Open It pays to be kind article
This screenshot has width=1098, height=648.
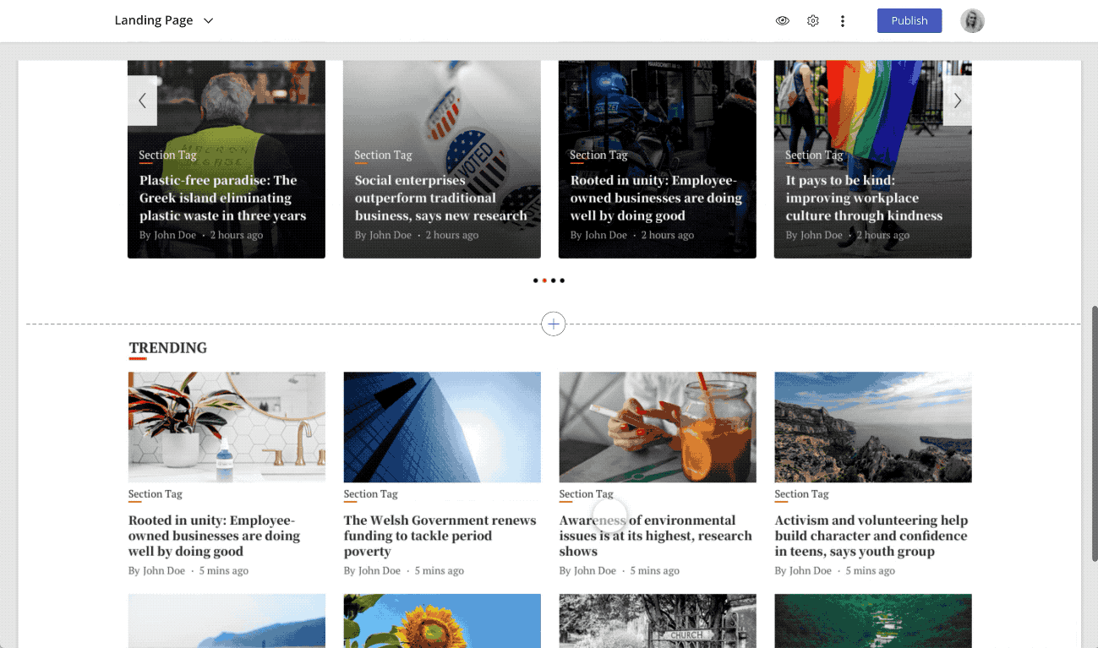click(864, 198)
